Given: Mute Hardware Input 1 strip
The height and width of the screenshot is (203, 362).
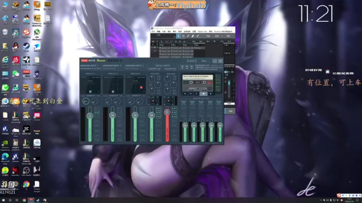Looking at the screenshot, I should click(97, 140).
